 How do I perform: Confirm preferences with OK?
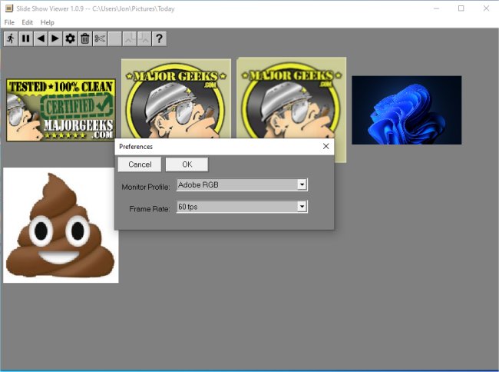(187, 164)
